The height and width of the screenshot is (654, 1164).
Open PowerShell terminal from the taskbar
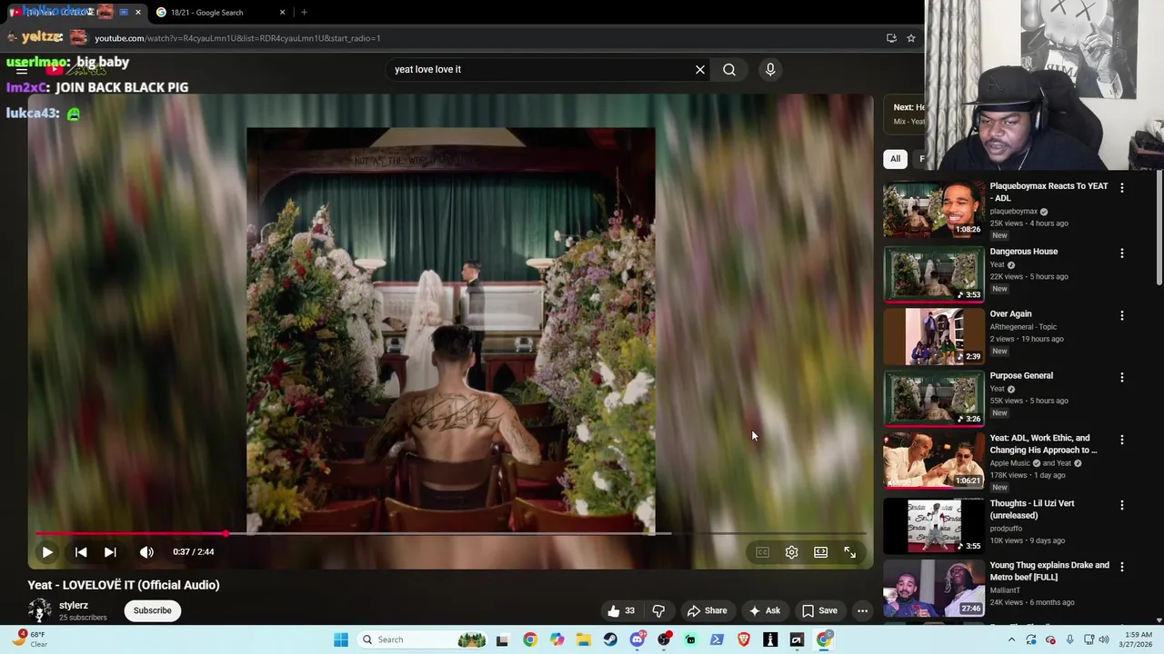(717, 639)
